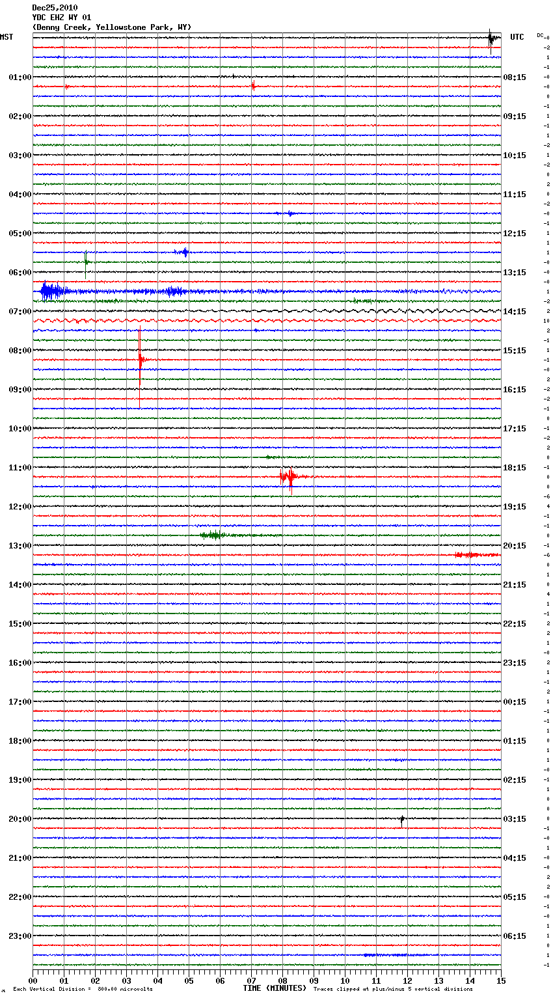
Task: Click the 08:15 UTC time label
Action: click(515, 77)
